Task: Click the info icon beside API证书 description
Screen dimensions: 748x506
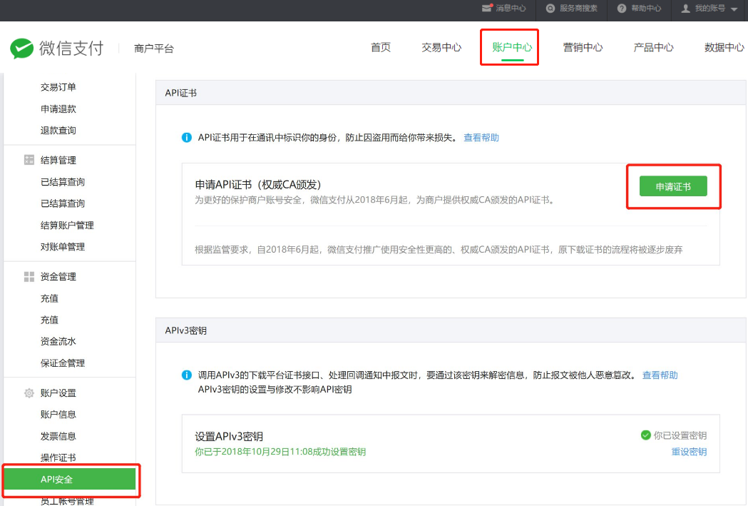Action: 186,137
